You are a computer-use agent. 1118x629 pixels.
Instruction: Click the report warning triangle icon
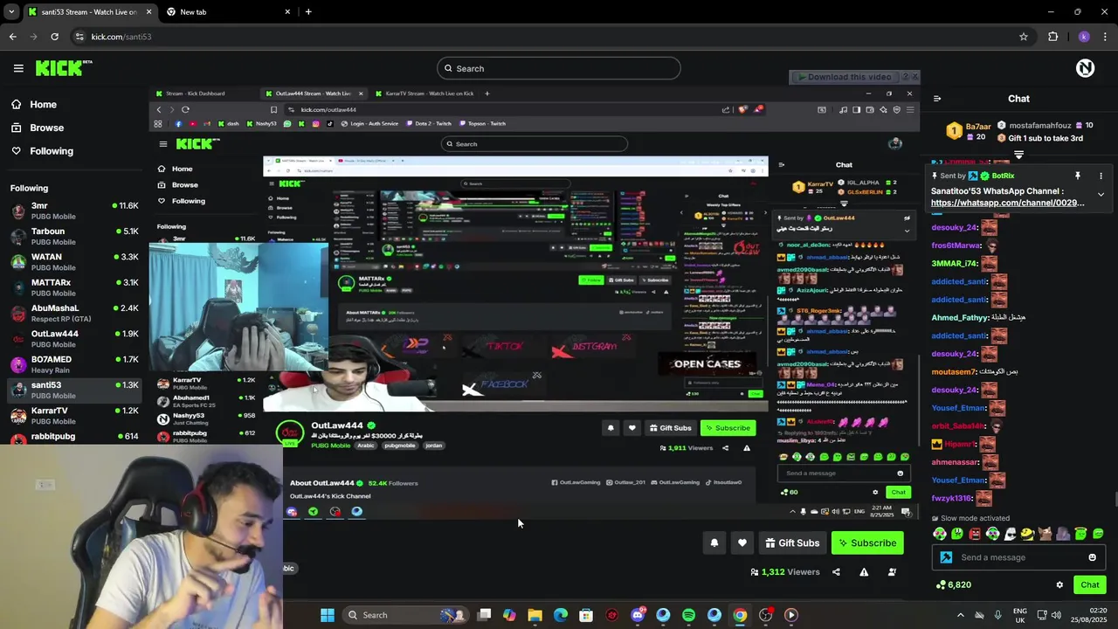coord(864,572)
